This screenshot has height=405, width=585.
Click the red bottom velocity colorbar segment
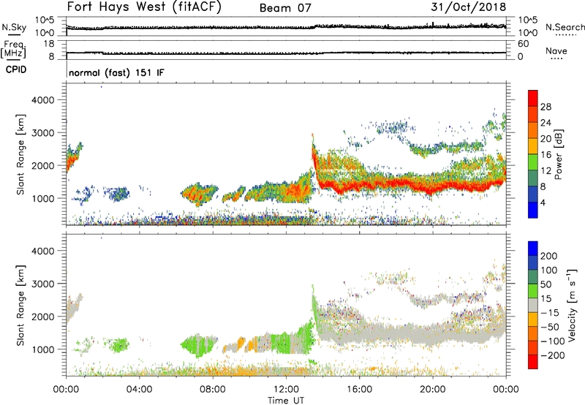point(533,362)
